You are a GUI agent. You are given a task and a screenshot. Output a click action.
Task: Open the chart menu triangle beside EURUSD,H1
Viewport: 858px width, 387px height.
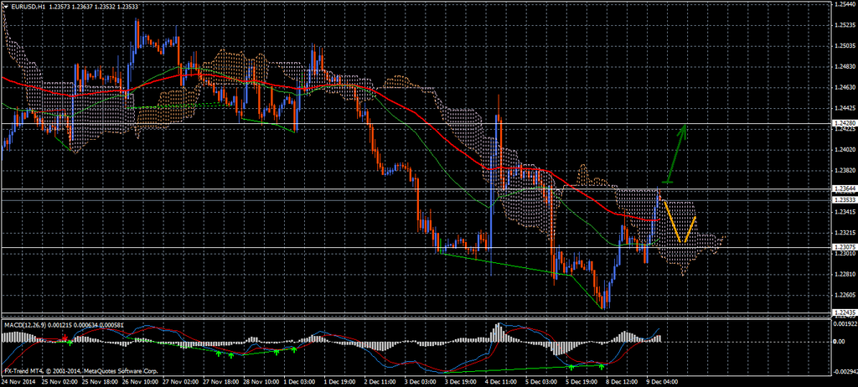click(5, 7)
